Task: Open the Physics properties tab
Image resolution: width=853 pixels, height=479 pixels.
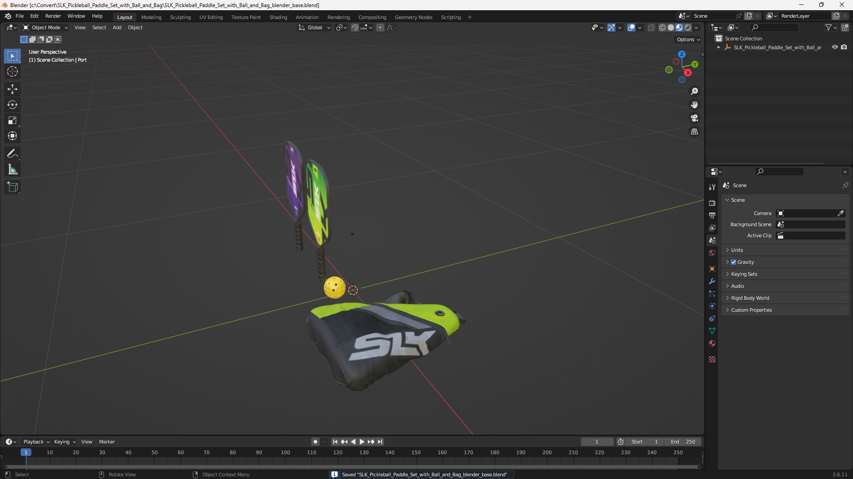Action: tap(712, 306)
